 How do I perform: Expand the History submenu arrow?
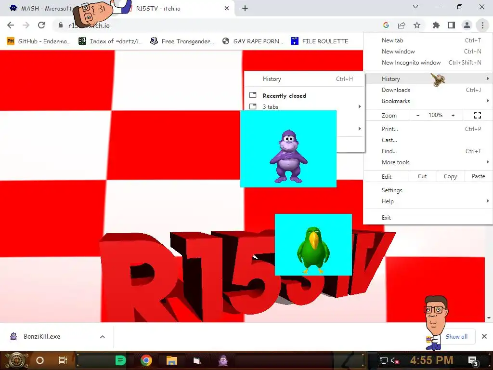488,79
